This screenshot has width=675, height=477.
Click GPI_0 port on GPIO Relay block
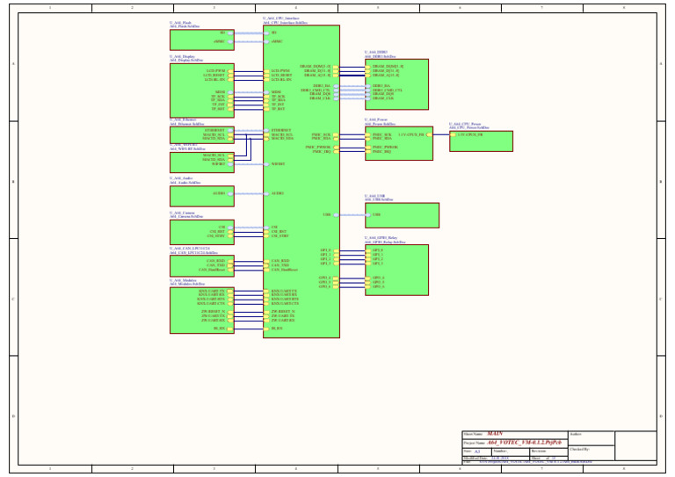click(x=374, y=250)
